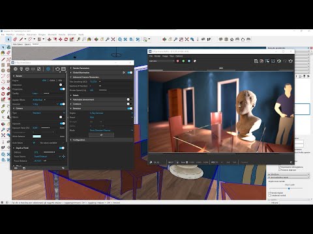Adjust Defocus slider under Depth of Field
313x234 pixels.
pos(50,152)
